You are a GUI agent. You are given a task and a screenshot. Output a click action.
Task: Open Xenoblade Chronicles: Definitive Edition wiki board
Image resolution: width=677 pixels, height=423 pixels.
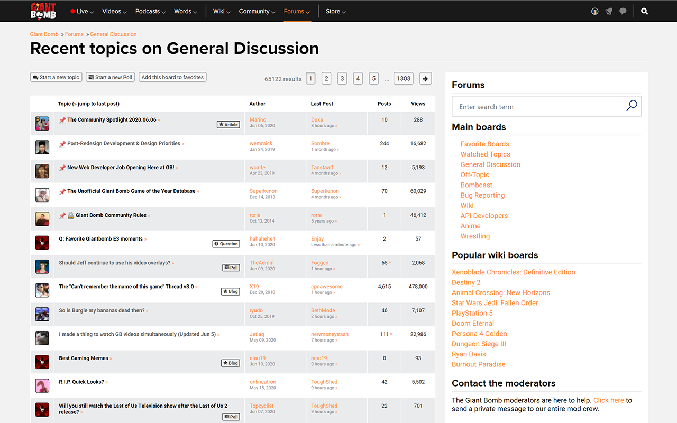[x=514, y=272]
